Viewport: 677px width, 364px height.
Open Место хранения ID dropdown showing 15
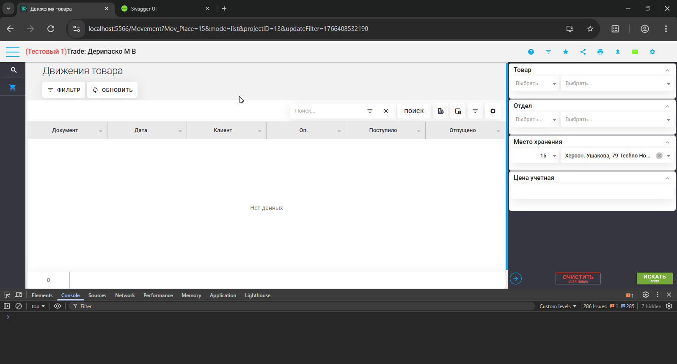tap(535, 156)
